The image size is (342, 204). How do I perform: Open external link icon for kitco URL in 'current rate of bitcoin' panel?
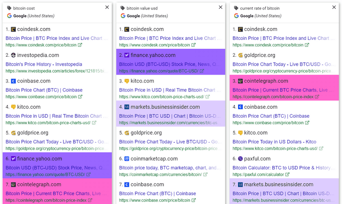point(321,148)
